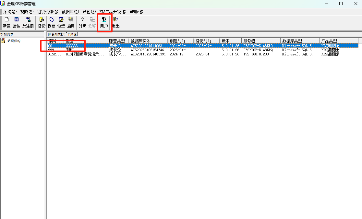Image resolution: width=362 pixels, height=219 pixels.
Task: Click the 恢复 (Restore) toolbar icon
Action: tap(51, 22)
